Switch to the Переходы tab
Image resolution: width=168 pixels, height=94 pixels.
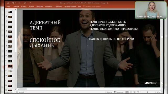tap(39, 6)
